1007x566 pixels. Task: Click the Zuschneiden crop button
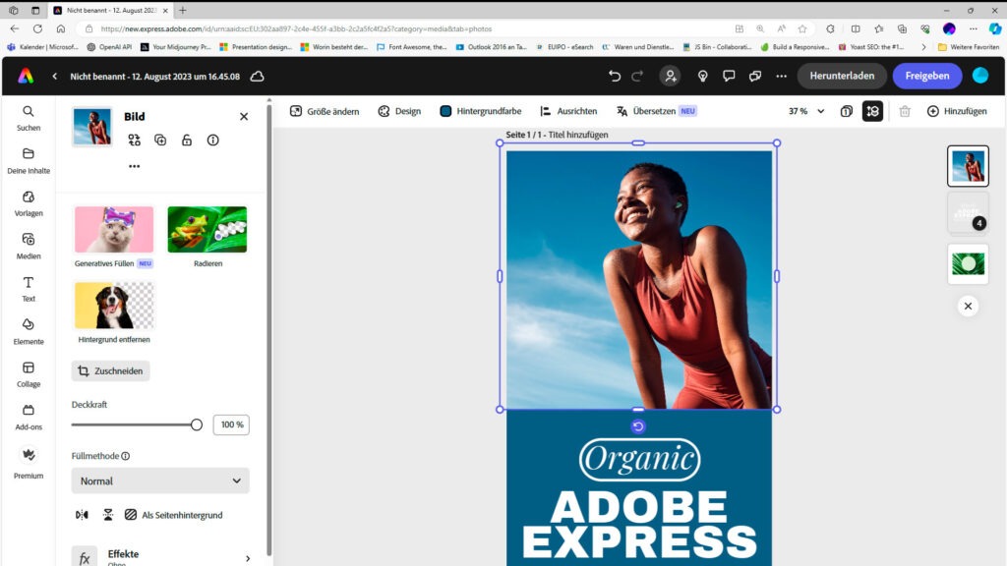click(110, 370)
